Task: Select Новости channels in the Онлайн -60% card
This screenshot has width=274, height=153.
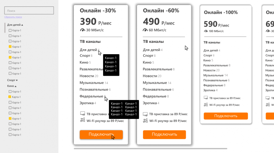Action: (149, 76)
